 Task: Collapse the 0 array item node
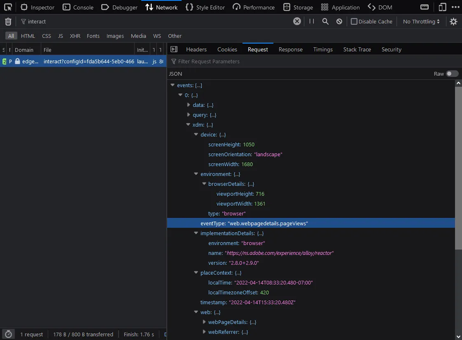(x=180, y=95)
